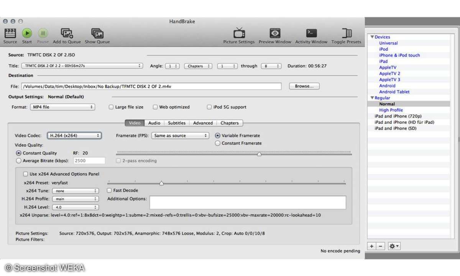
Task: Click the Browse... button
Action: (304, 86)
